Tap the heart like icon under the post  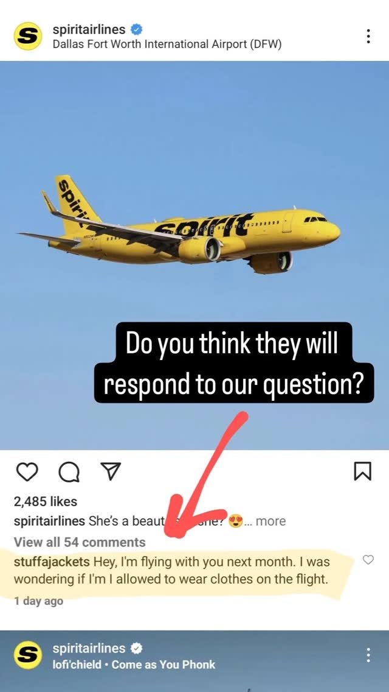tap(28, 471)
